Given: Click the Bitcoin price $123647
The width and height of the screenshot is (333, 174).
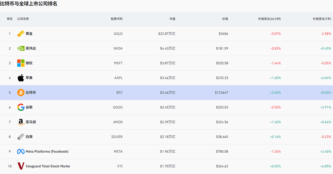Looking at the screenshot, I should [221, 93].
